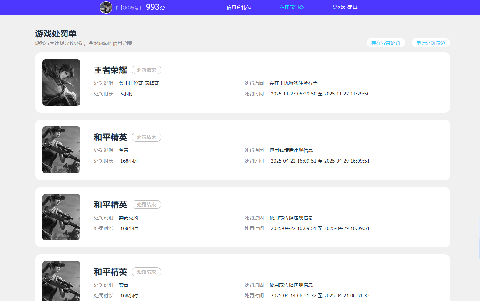Viewport: 480px width, 301px height.
Task: Open the 信用限制令 tab
Action: point(292,7)
